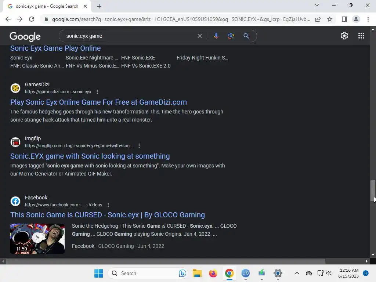The image size is (376, 282).
Task: Open the FNF Sonic.EXE sitelink
Action: (138, 58)
